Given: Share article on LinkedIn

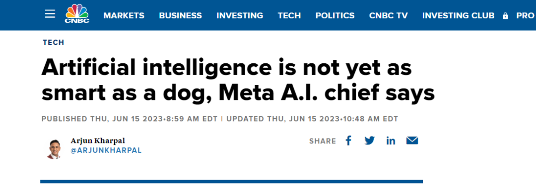Looking at the screenshot, I should point(391,141).
